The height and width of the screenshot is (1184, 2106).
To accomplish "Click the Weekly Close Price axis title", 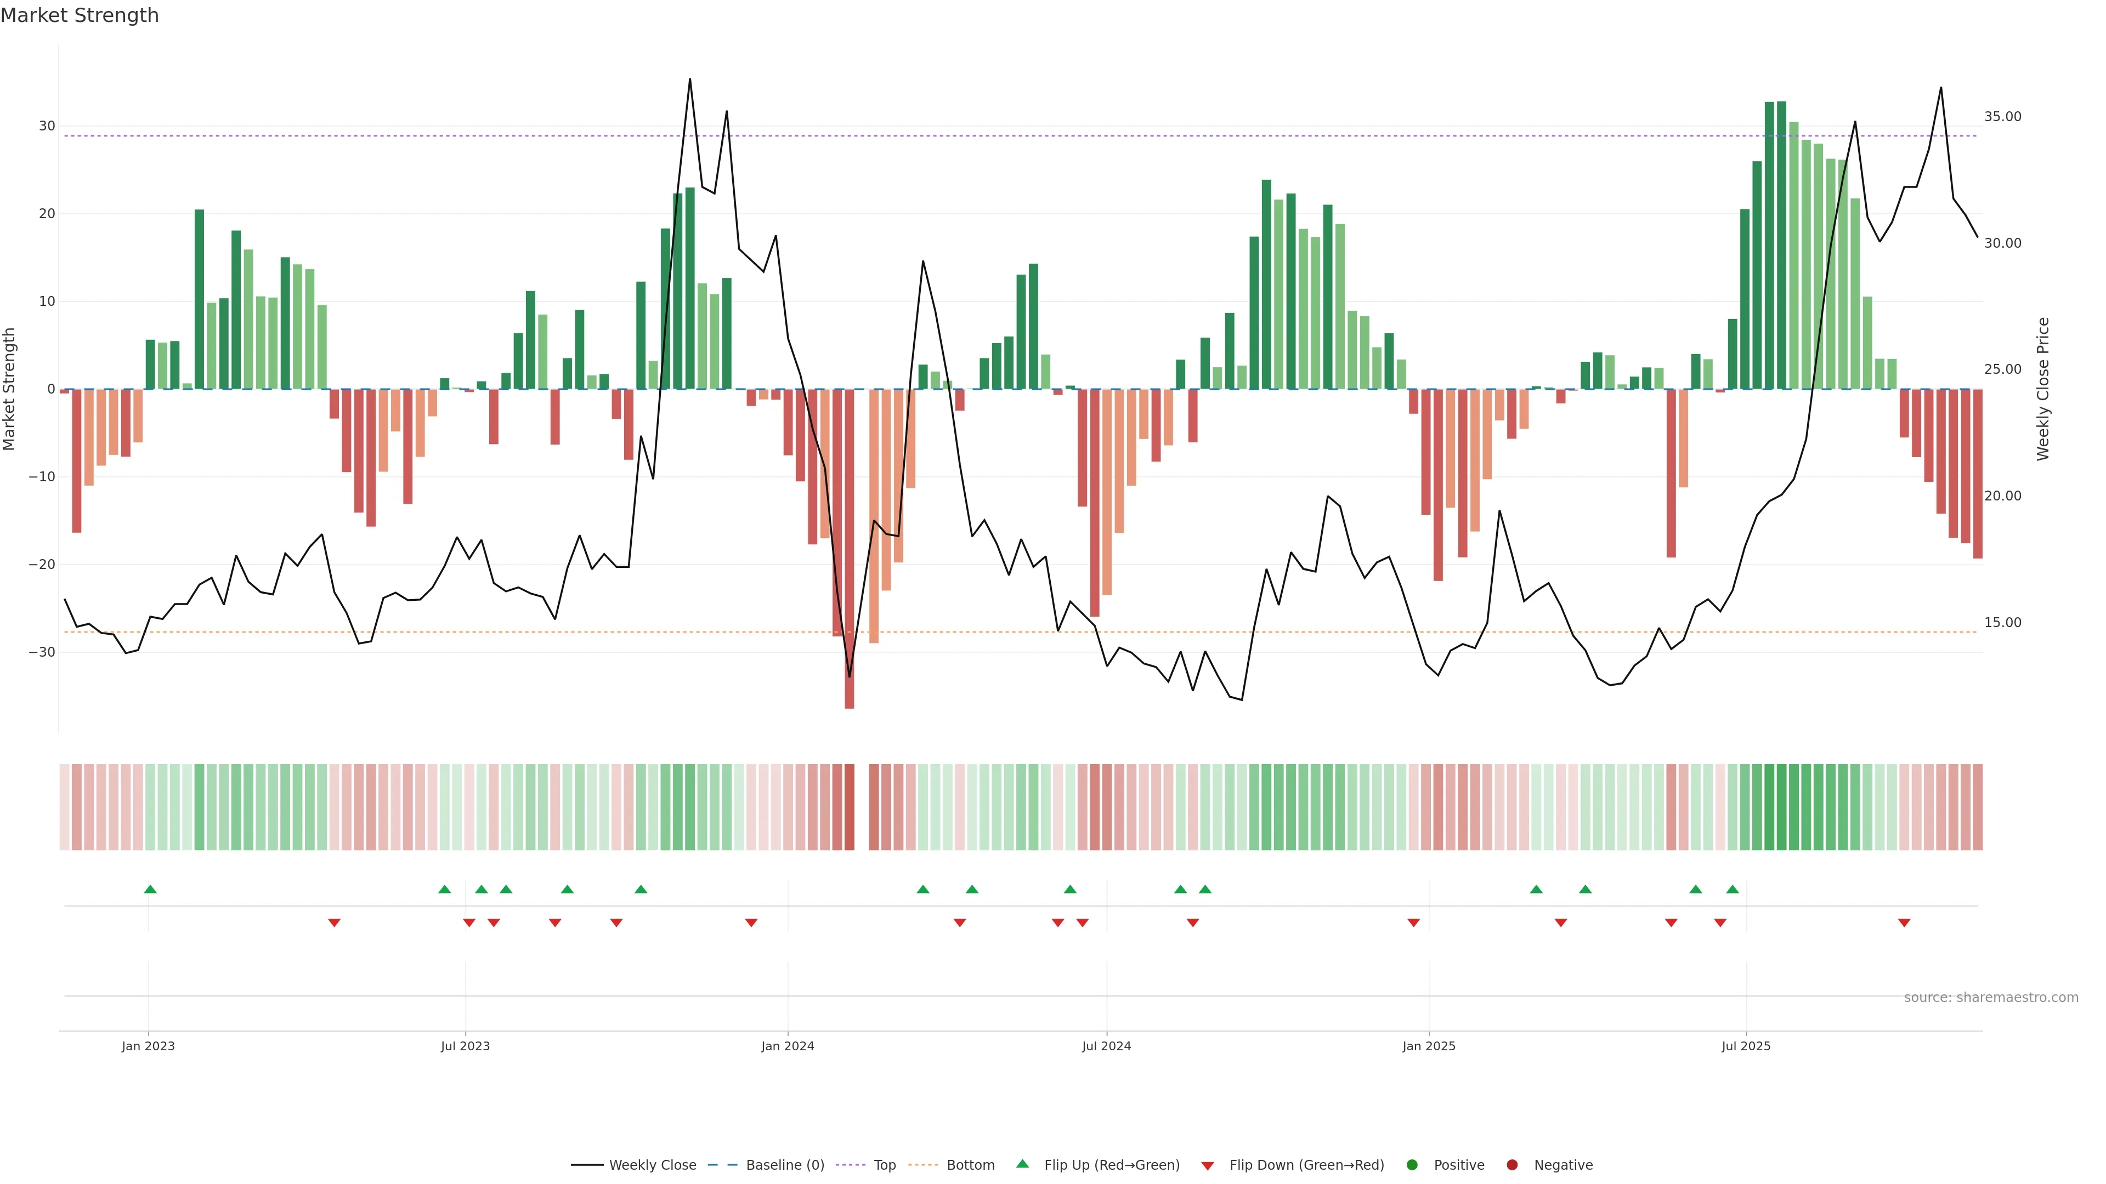I will click(x=2043, y=389).
